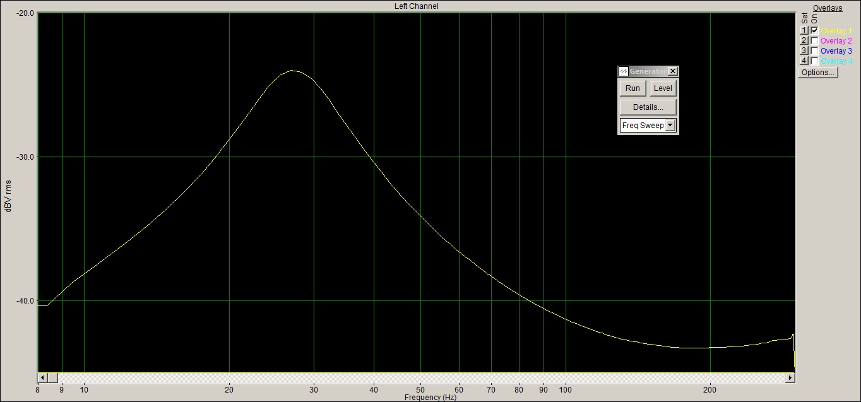Image resolution: width=861 pixels, height=402 pixels.
Task: Set overlay 1 with button 1
Action: (x=804, y=30)
